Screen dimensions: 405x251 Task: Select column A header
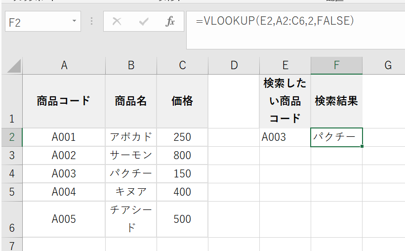pyautogui.click(x=64, y=65)
